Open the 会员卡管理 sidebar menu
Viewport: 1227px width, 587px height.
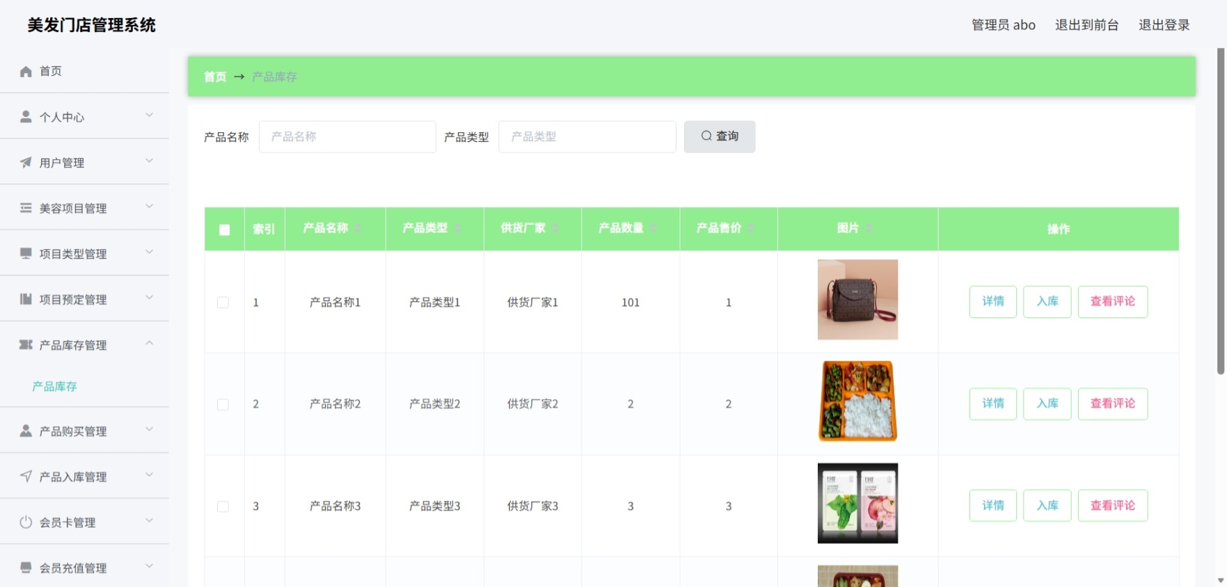coord(84,522)
